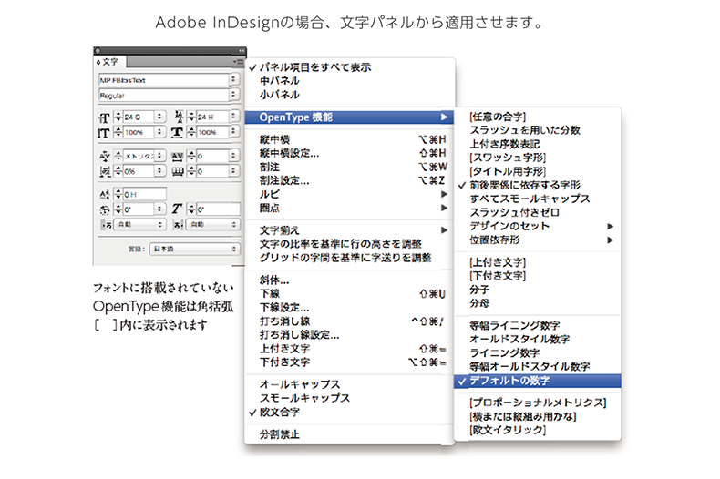Click the tracking (AV) icon
This screenshot has height=479, width=720.
(178, 156)
